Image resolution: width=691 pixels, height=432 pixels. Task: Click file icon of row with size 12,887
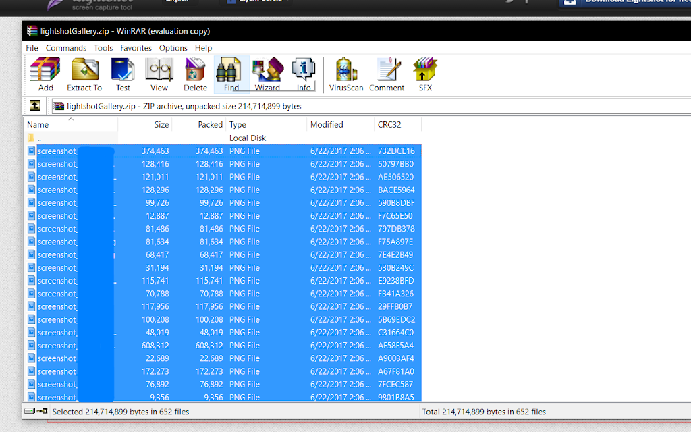coord(31,215)
